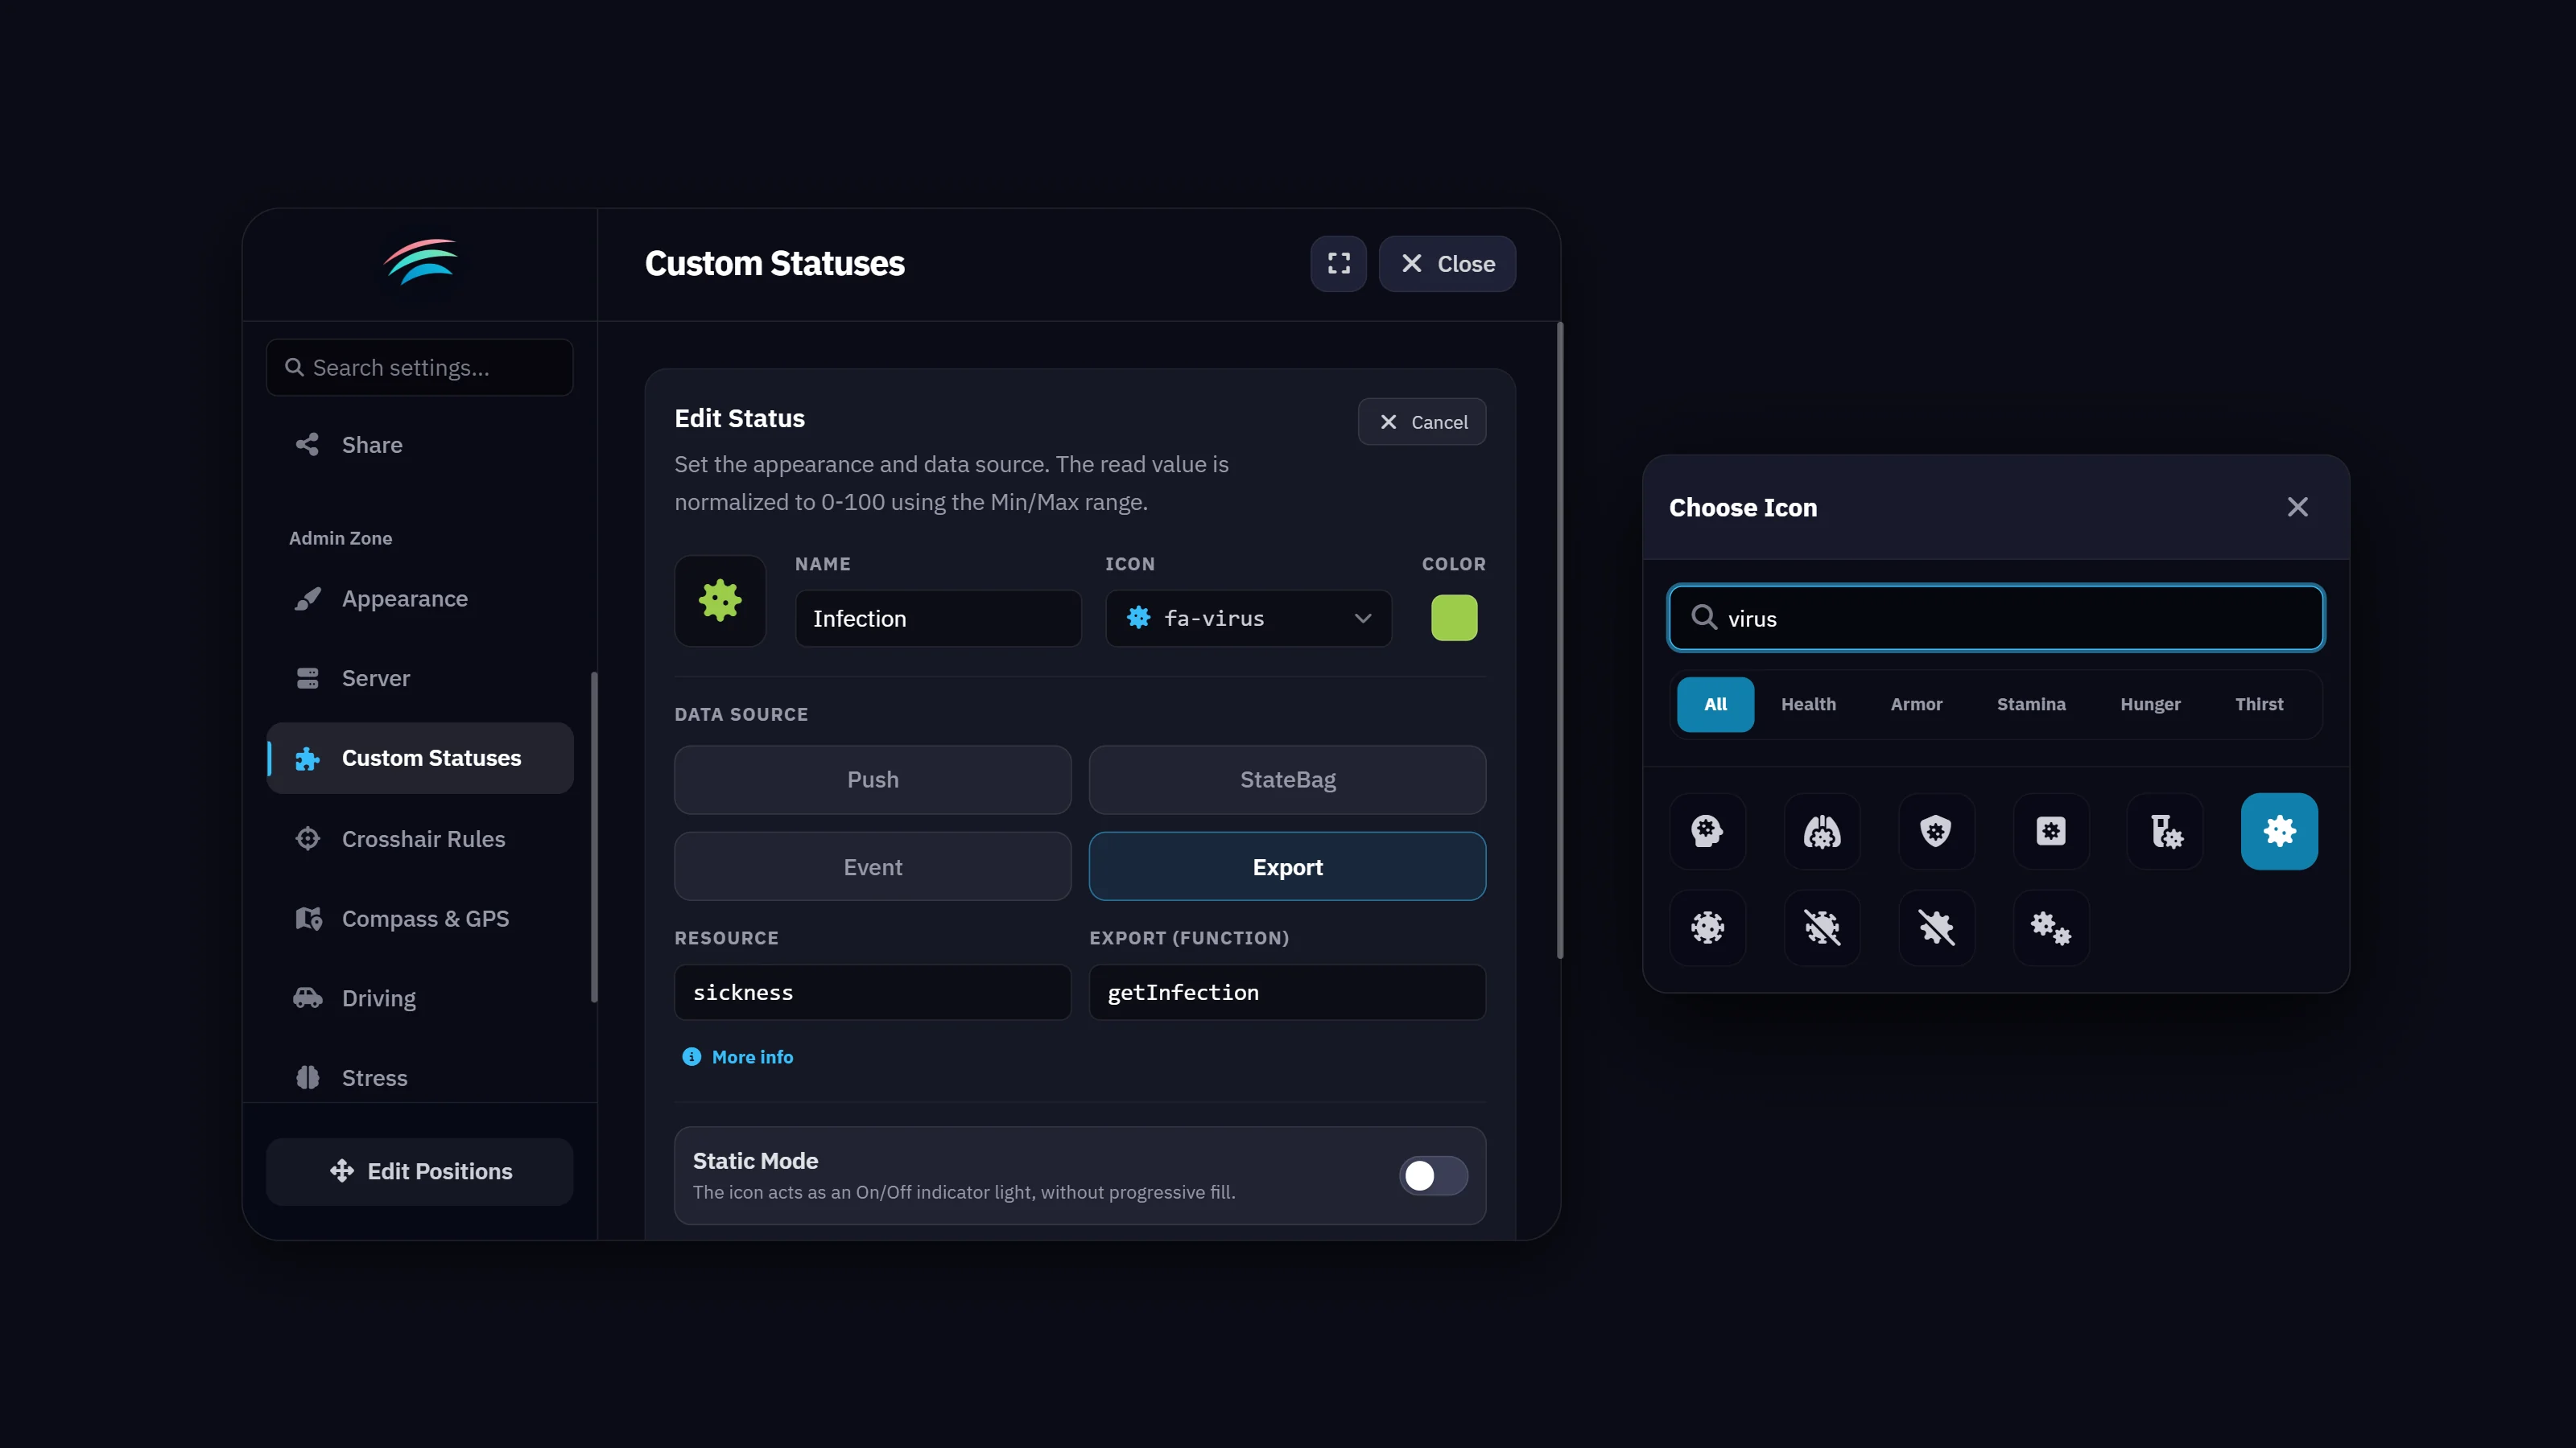Filter icons by Hunger tab

coord(2150,705)
